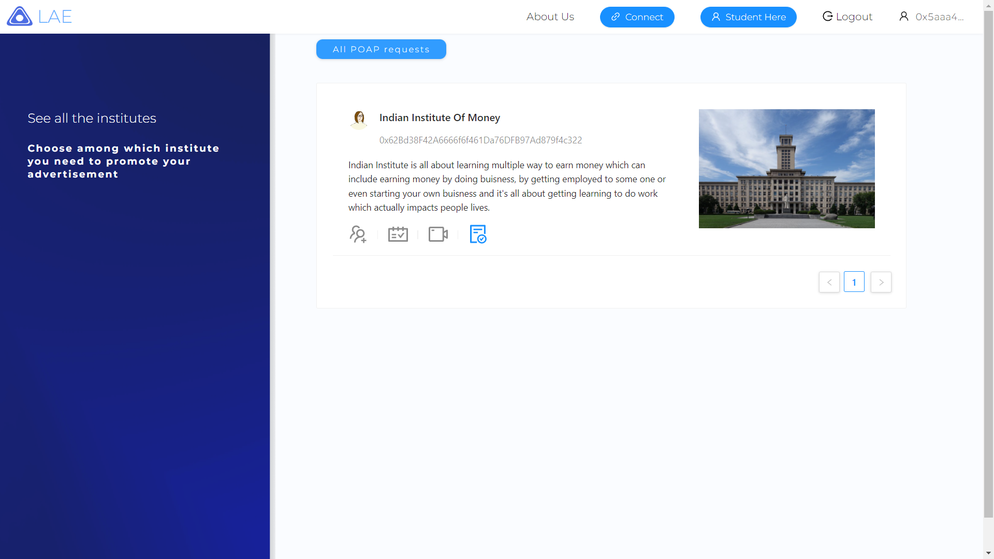Select page 1 in pagination
994x559 pixels.
tap(854, 282)
